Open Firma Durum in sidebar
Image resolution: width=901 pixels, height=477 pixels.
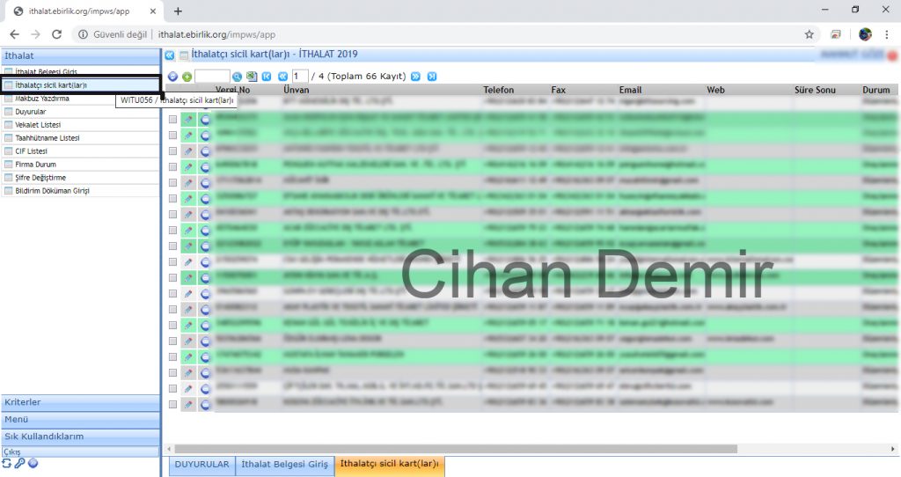(80, 165)
